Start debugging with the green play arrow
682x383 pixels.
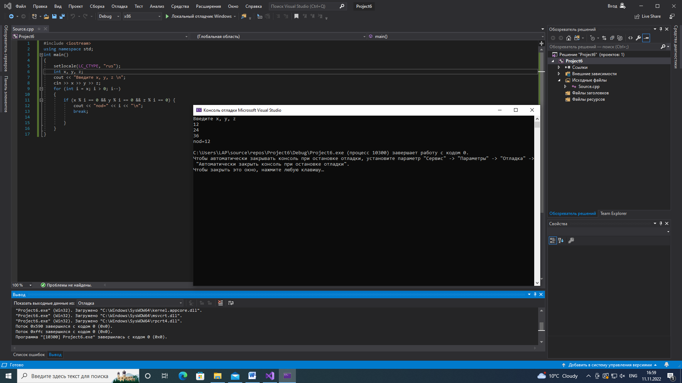167,16
